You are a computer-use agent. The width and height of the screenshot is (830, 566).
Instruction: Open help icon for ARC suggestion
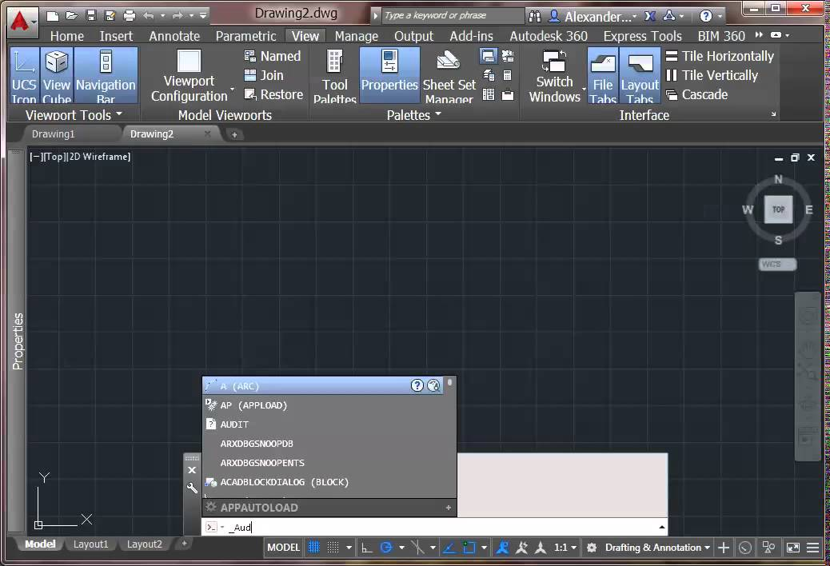click(417, 385)
